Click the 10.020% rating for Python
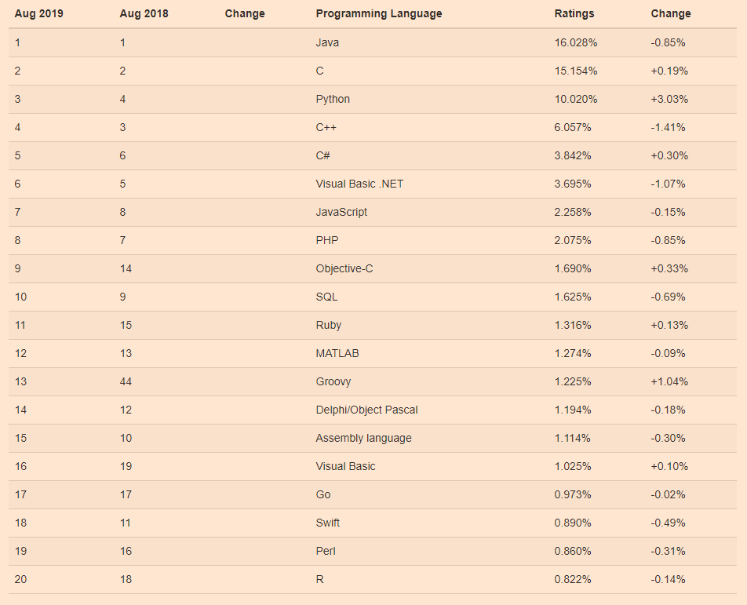The width and height of the screenshot is (747, 605). (x=575, y=99)
